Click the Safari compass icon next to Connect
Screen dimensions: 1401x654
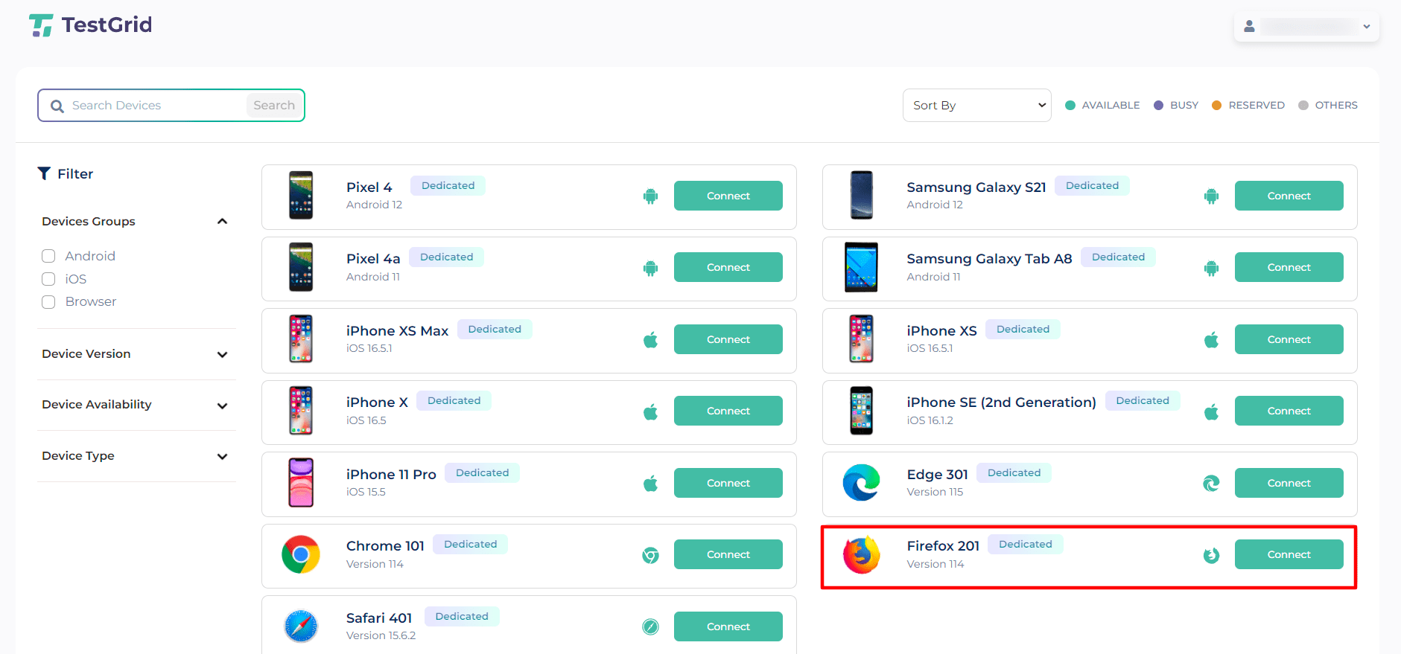(x=650, y=627)
